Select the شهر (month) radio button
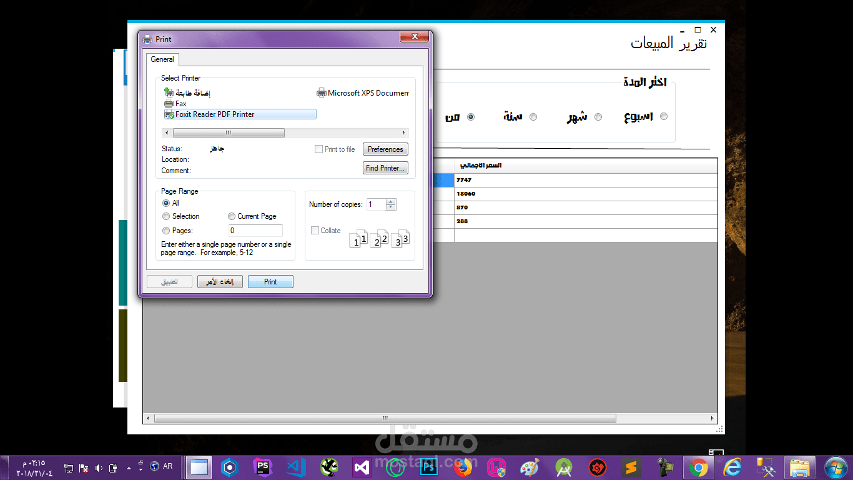Image resolution: width=853 pixels, height=480 pixels. 598,117
